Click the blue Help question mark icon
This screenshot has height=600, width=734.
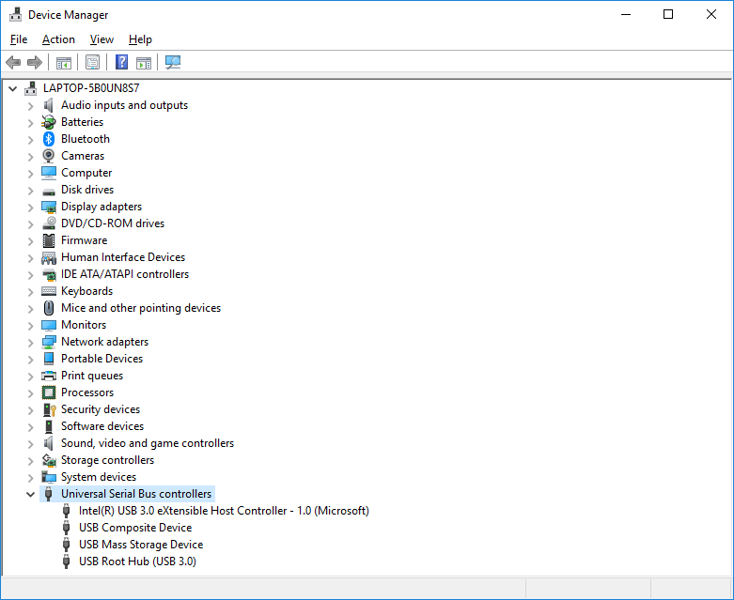(121, 63)
